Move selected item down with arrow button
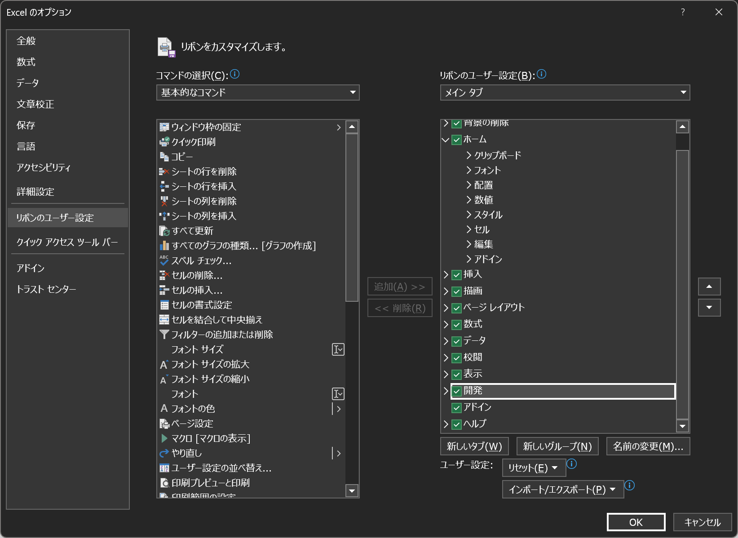Screen dimensions: 738x538 pos(709,308)
